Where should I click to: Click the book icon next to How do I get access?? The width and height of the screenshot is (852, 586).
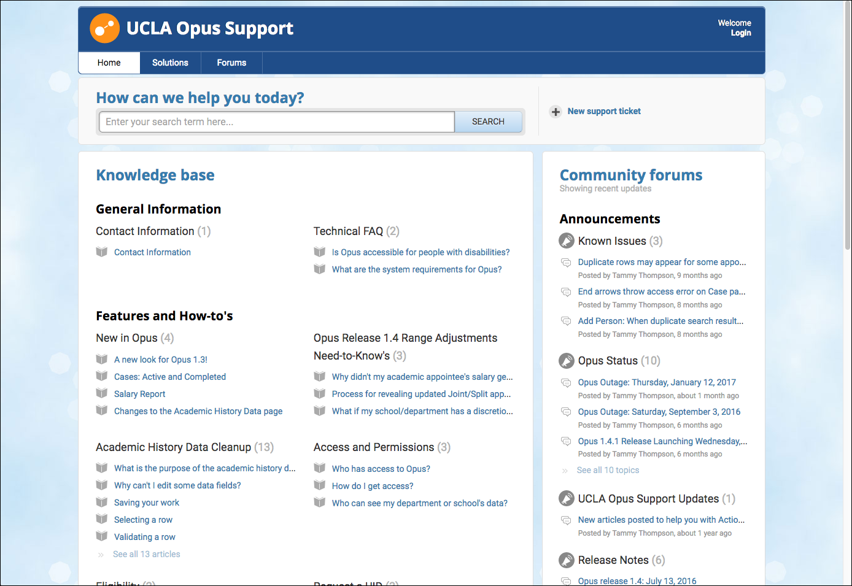point(319,485)
